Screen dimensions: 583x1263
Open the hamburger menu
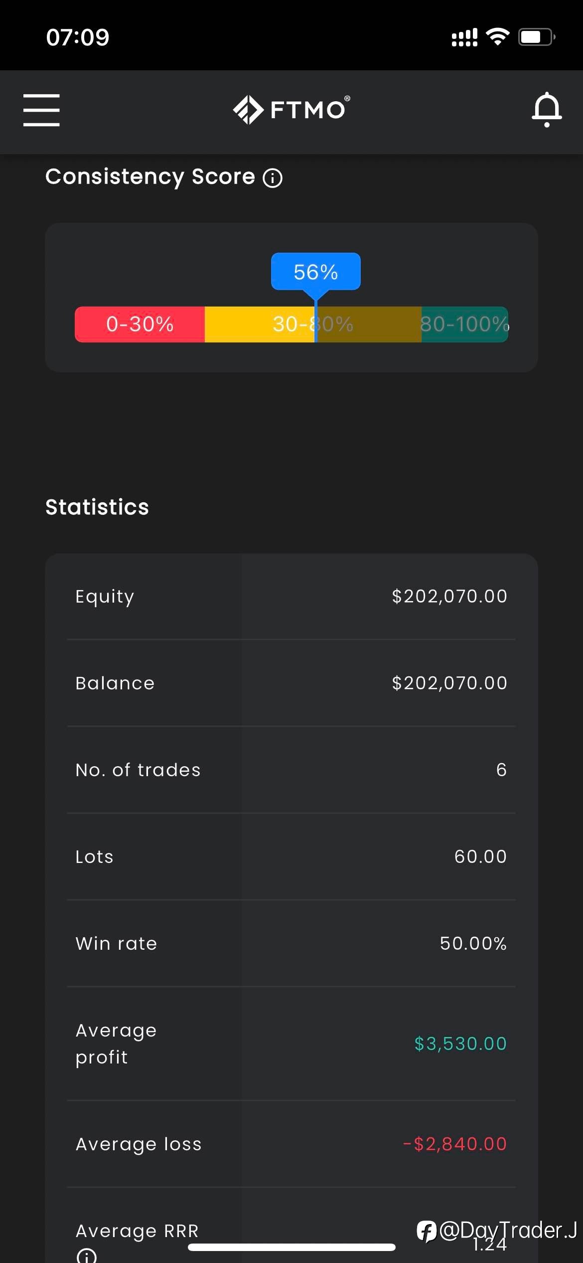tap(41, 110)
